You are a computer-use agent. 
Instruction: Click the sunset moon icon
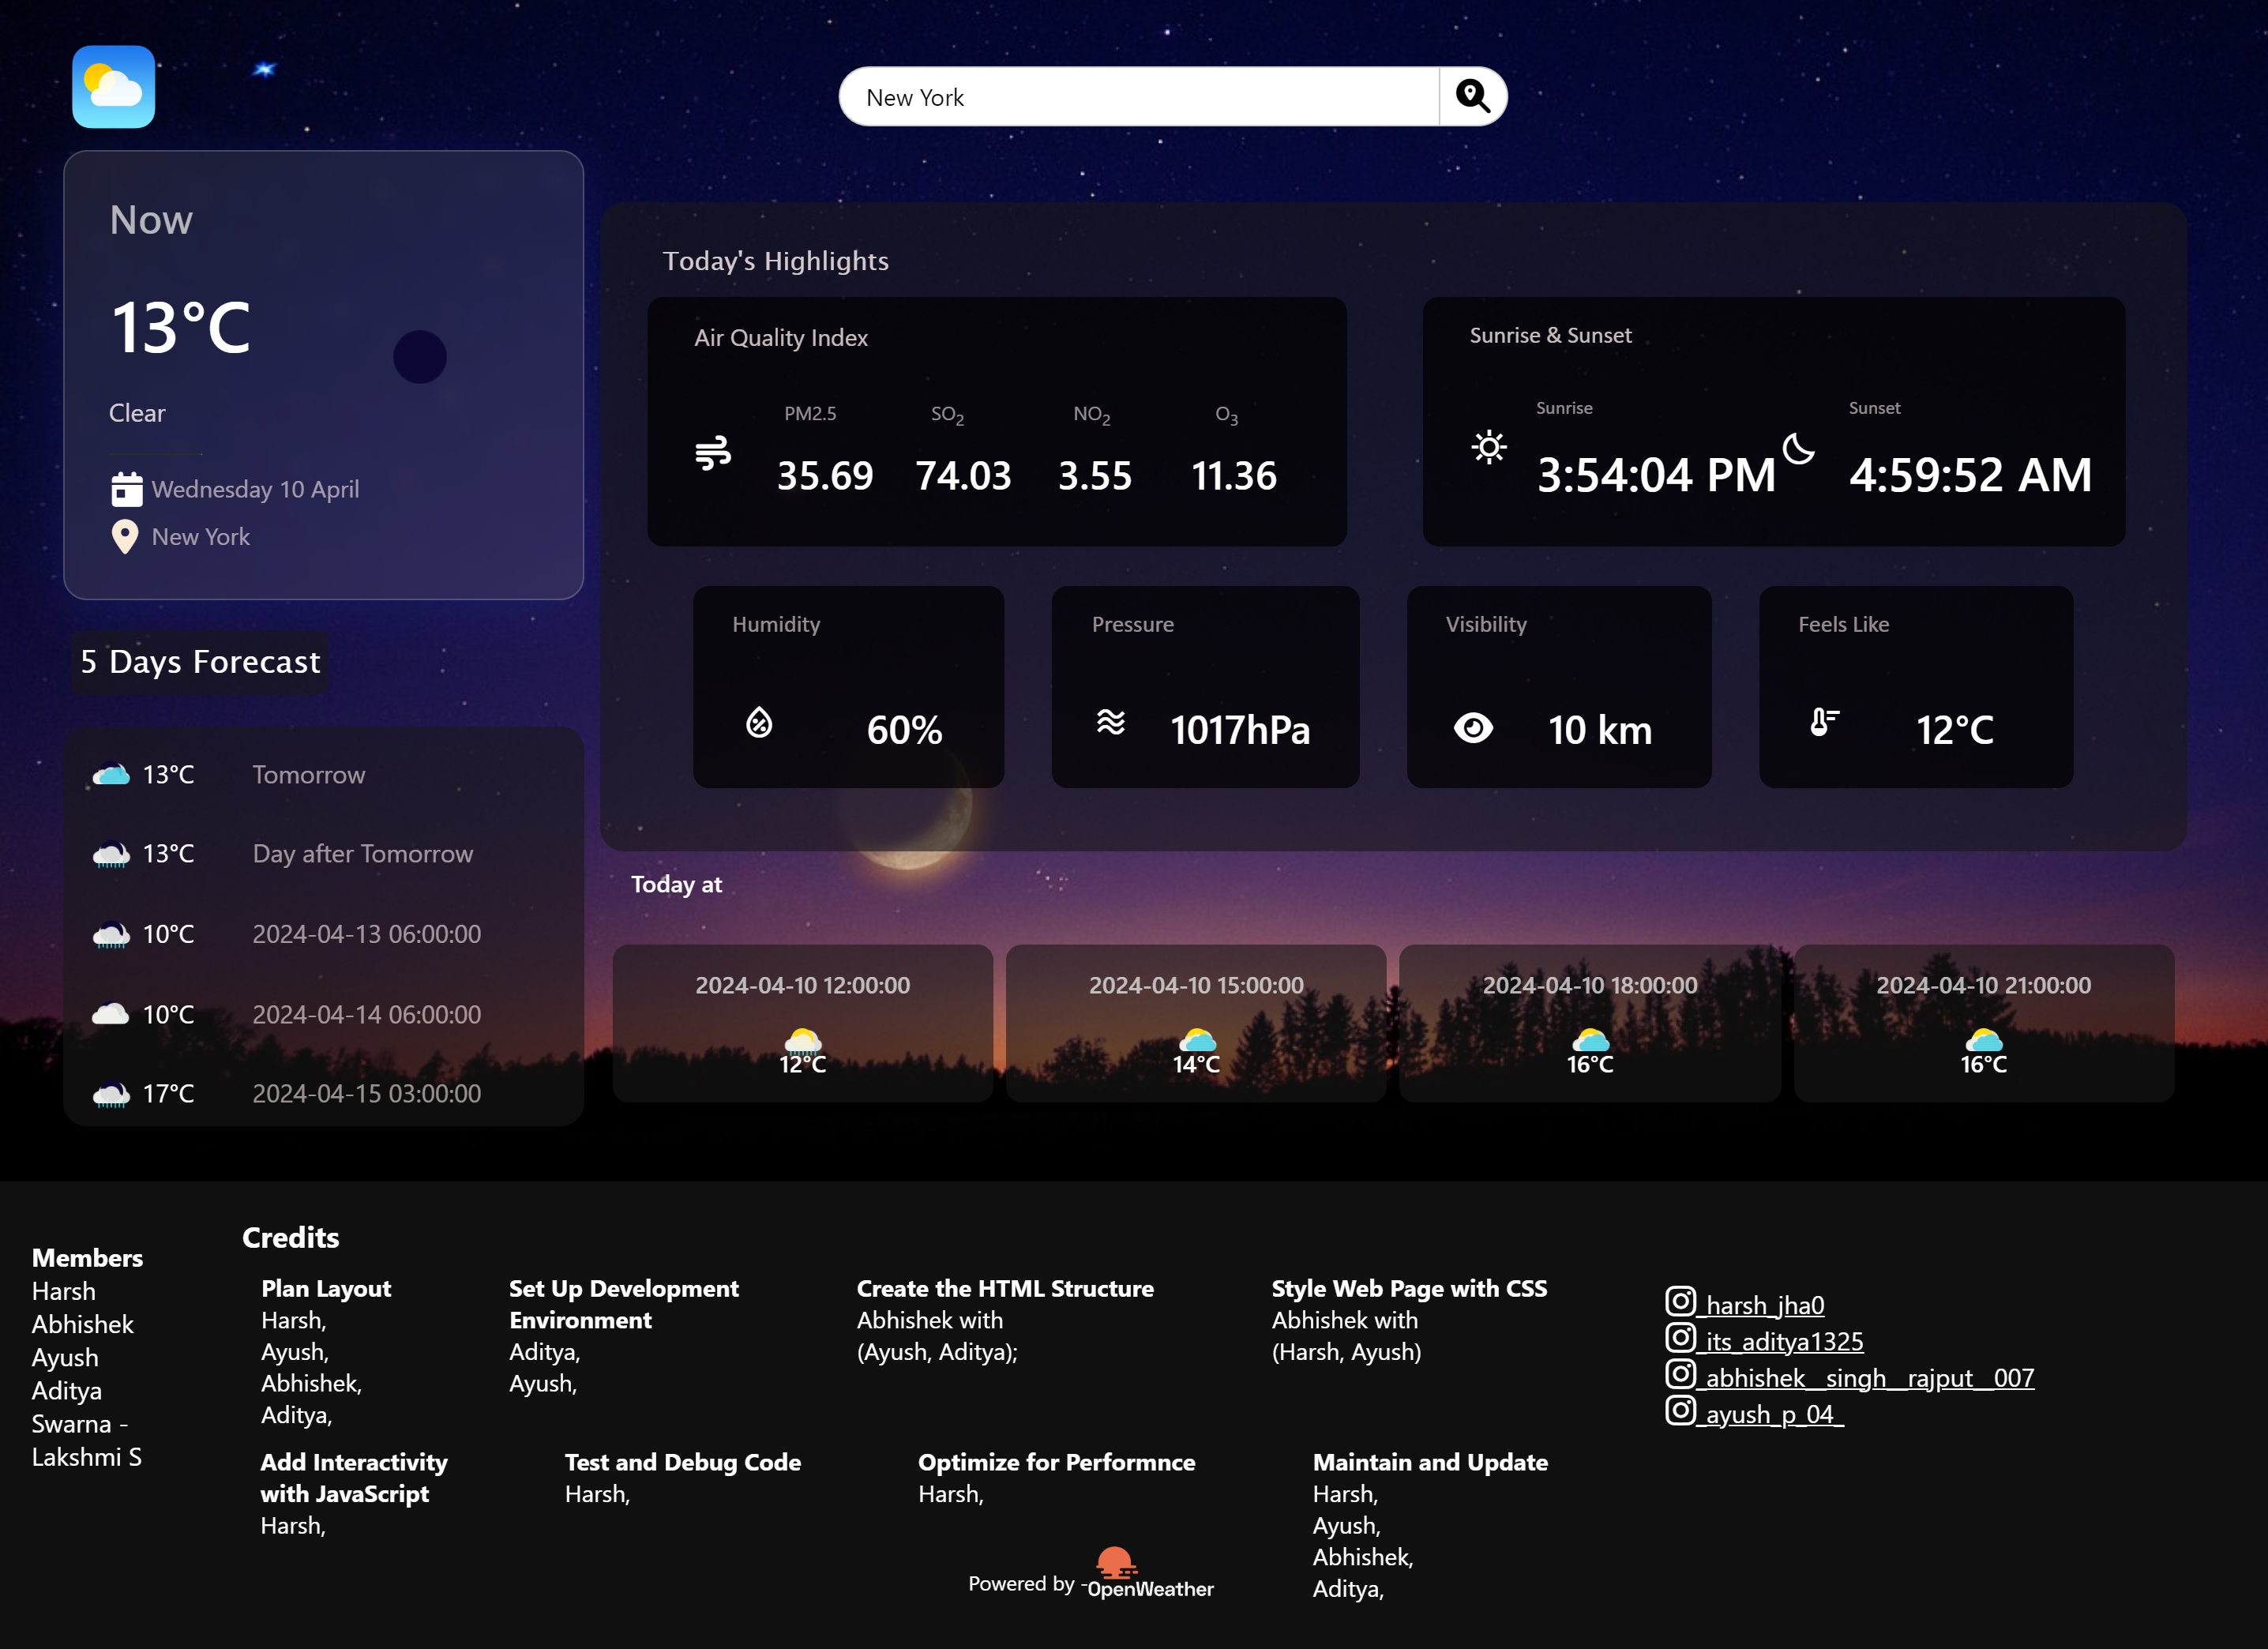point(1798,449)
